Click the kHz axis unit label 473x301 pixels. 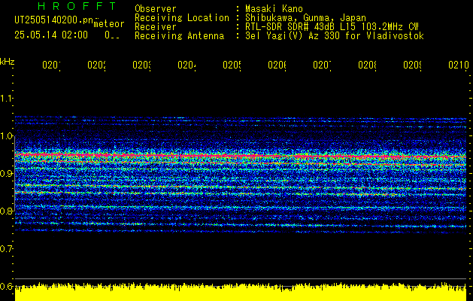click(7, 62)
